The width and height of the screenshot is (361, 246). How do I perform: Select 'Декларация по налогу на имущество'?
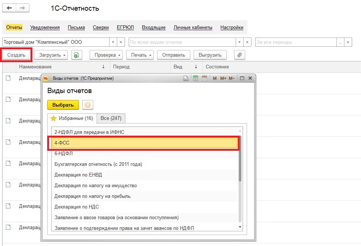[x=145, y=186]
